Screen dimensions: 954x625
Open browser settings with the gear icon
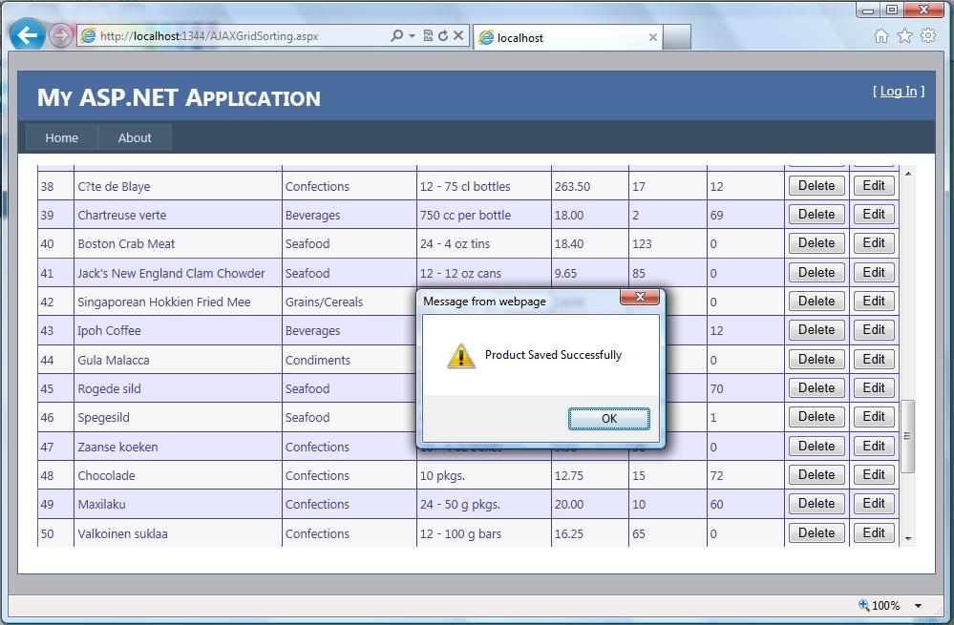[x=928, y=34]
